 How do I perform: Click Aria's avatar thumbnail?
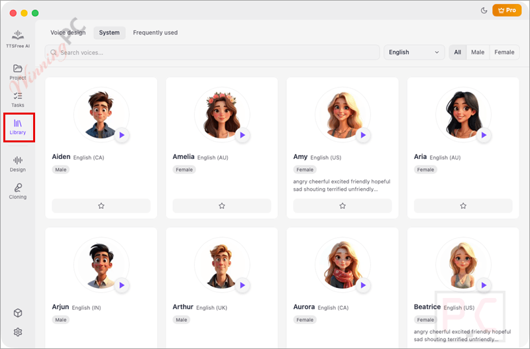463,115
